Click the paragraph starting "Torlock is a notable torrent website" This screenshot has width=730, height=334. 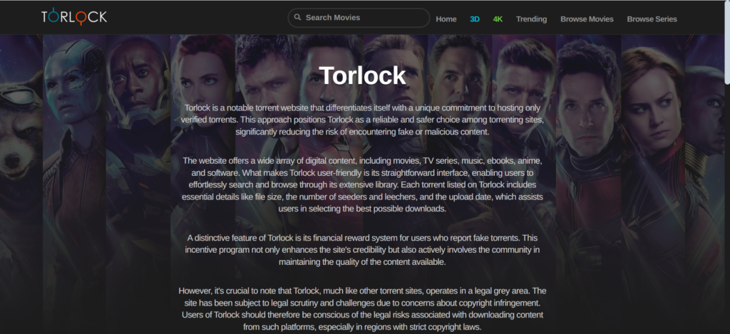(362, 120)
